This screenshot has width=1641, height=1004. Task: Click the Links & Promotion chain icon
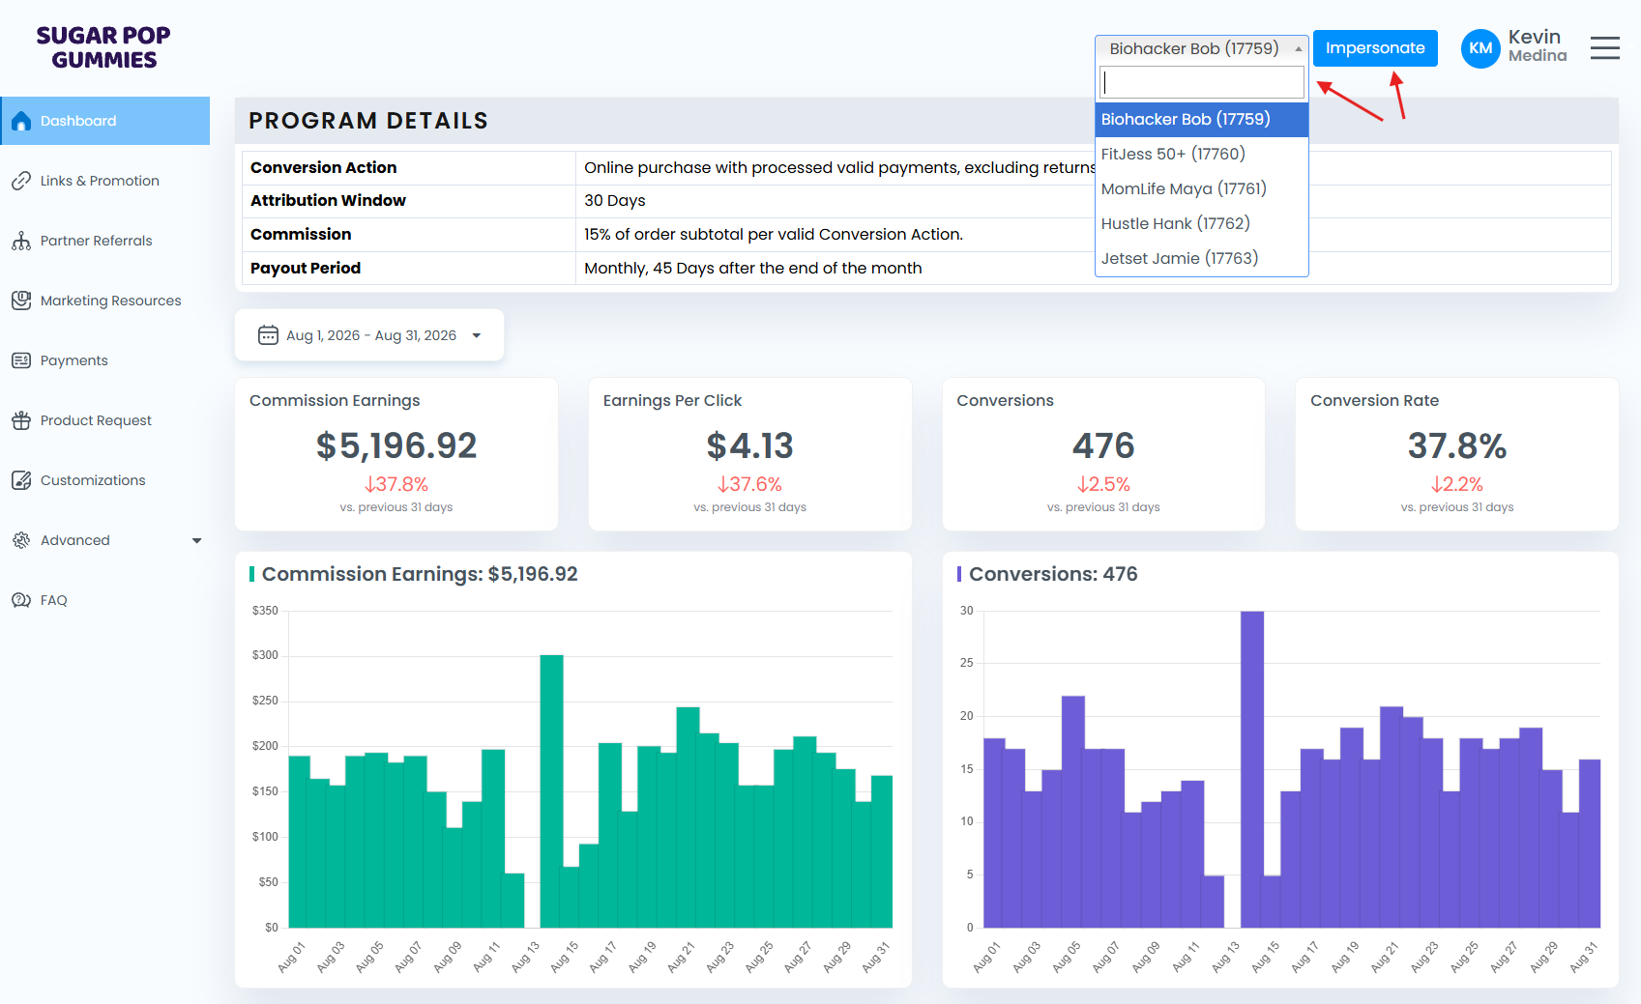(x=21, y=181)
